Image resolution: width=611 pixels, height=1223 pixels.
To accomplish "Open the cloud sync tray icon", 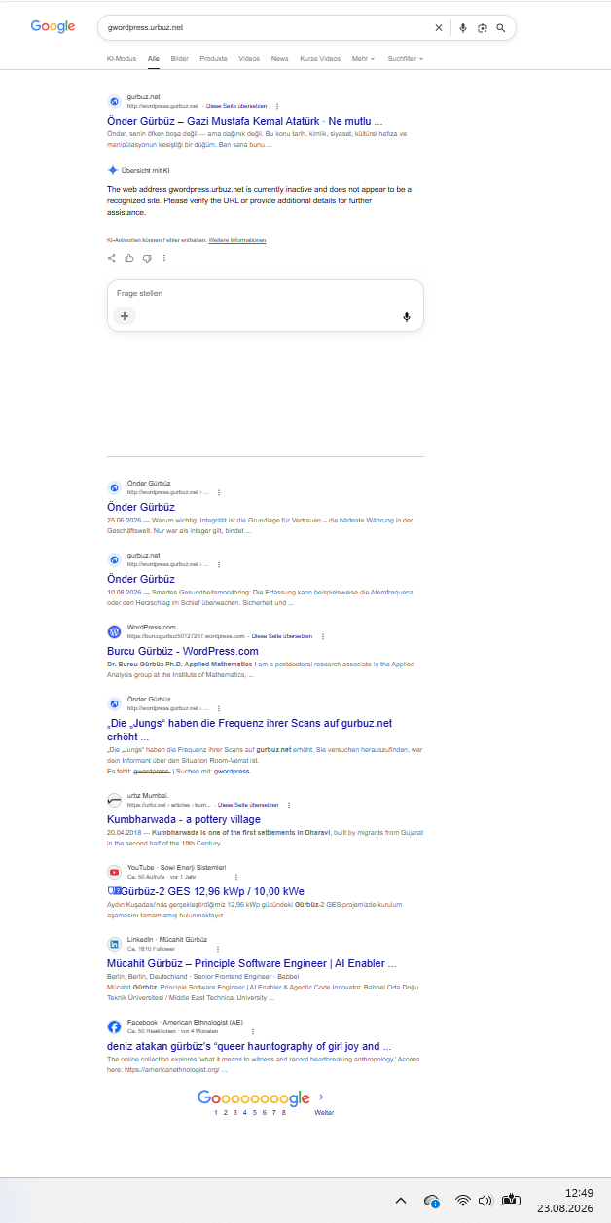I will (x=433, y=1201).
